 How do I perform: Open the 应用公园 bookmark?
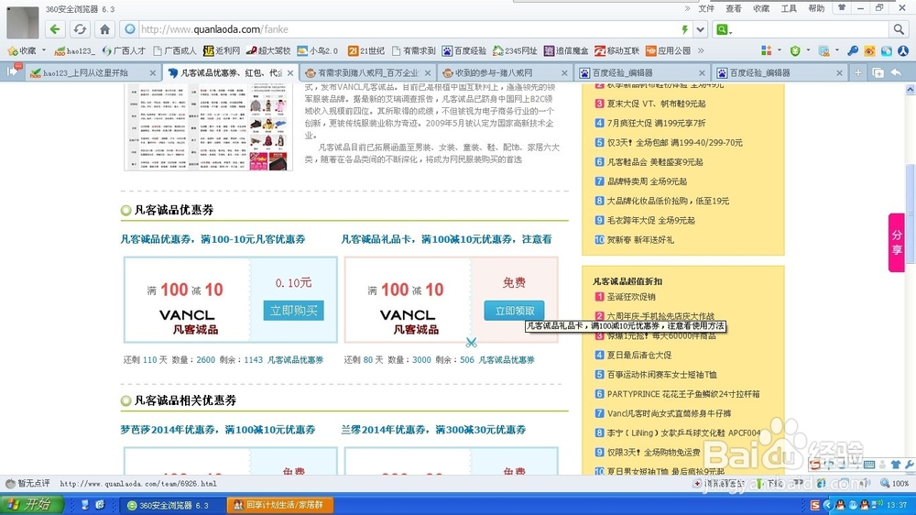(x=668, y=50)
